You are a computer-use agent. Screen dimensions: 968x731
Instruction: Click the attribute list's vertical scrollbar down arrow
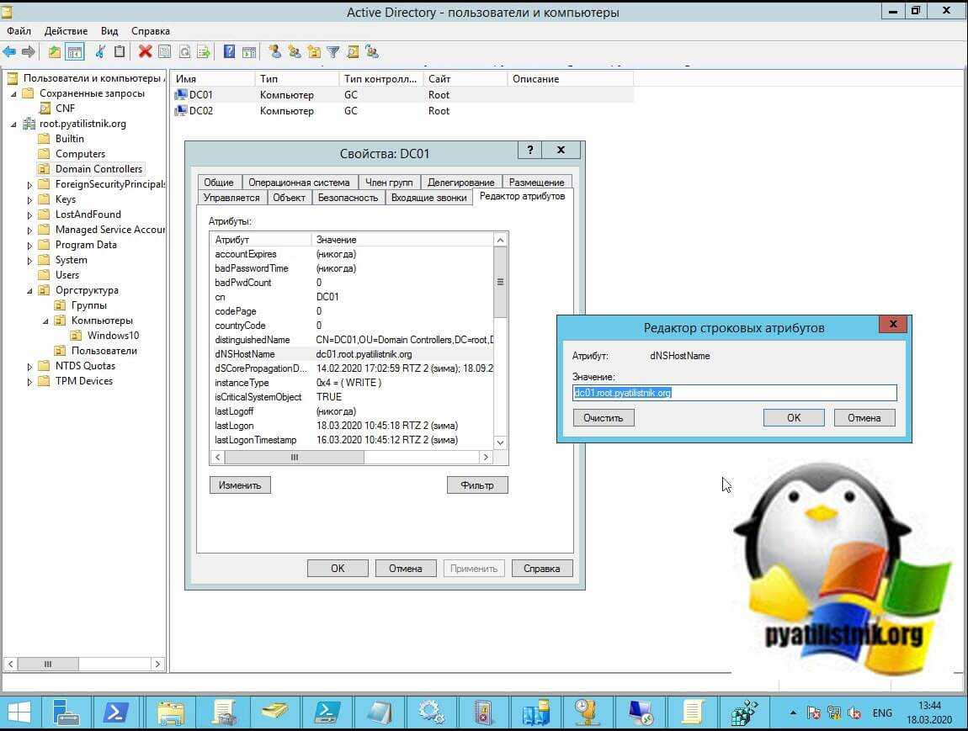pyautogui.click(x=500, y=442)
